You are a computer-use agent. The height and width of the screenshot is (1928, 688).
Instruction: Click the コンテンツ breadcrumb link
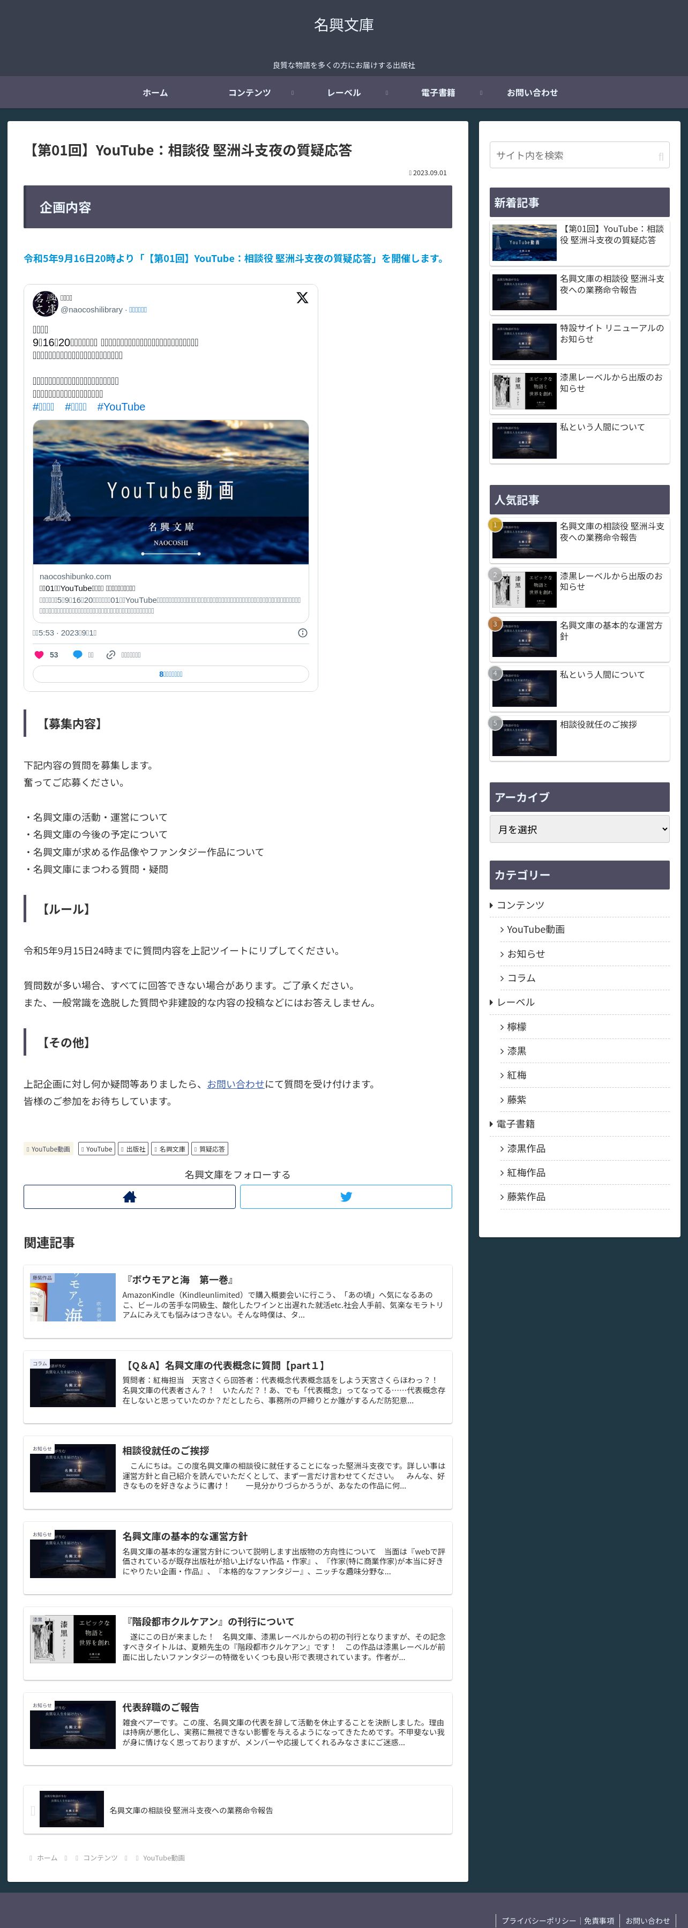(x=100, y=1858)
